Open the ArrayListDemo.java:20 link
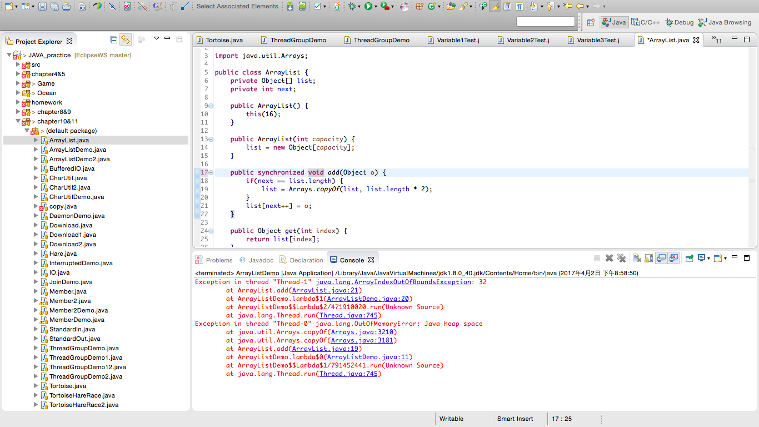Viewport: 759px width, 427px height. click(368, 299)
